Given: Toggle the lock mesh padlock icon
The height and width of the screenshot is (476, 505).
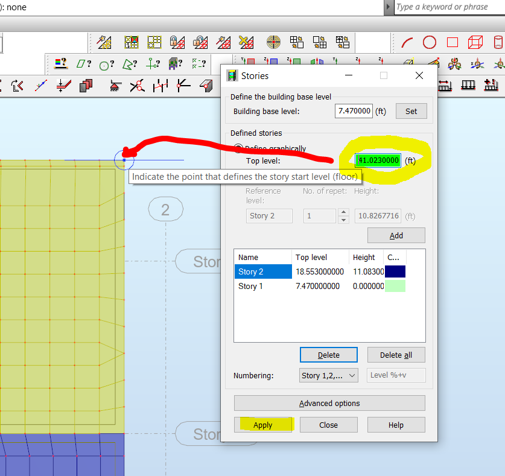Looking at the screenshot, I should pyautogui.click(x=177, y=42).
